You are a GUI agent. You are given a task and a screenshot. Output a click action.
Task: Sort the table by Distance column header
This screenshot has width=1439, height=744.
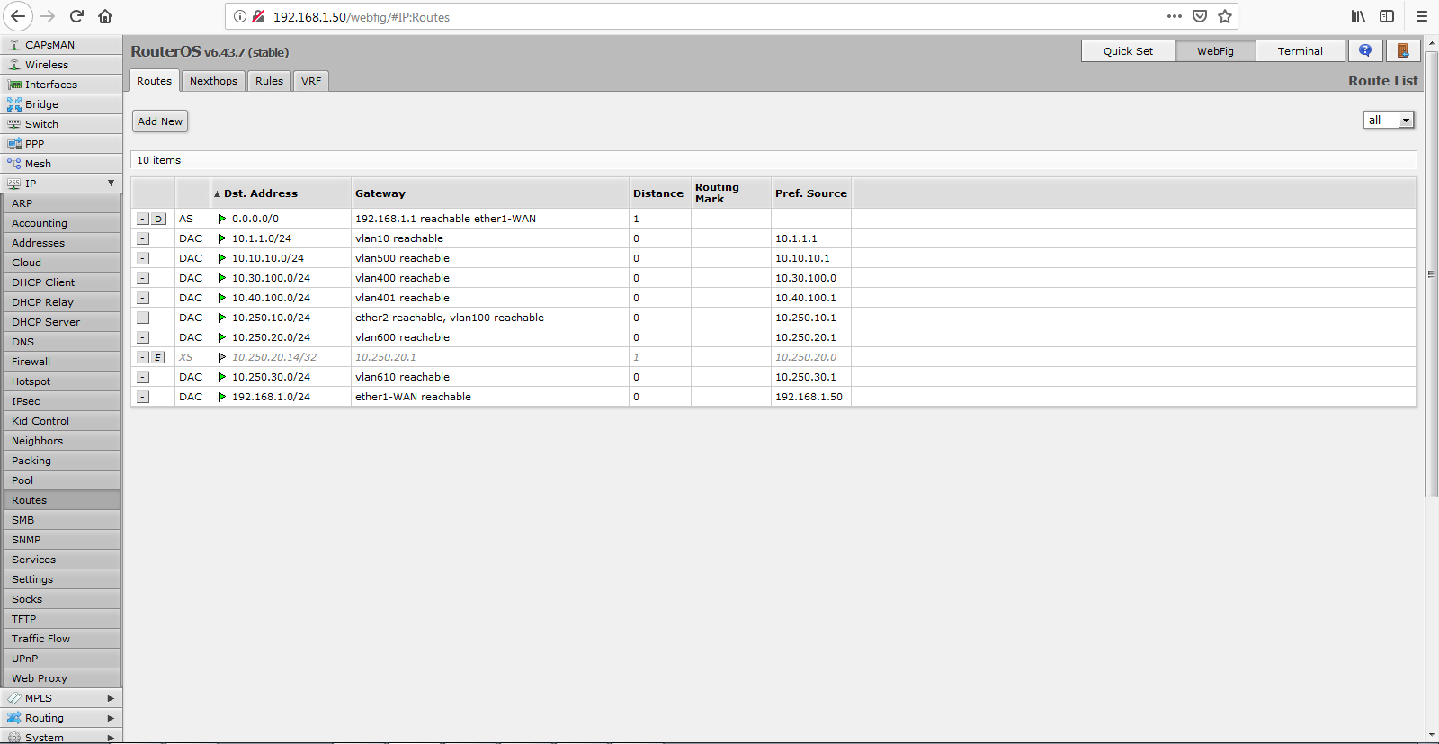click(658, 193)
